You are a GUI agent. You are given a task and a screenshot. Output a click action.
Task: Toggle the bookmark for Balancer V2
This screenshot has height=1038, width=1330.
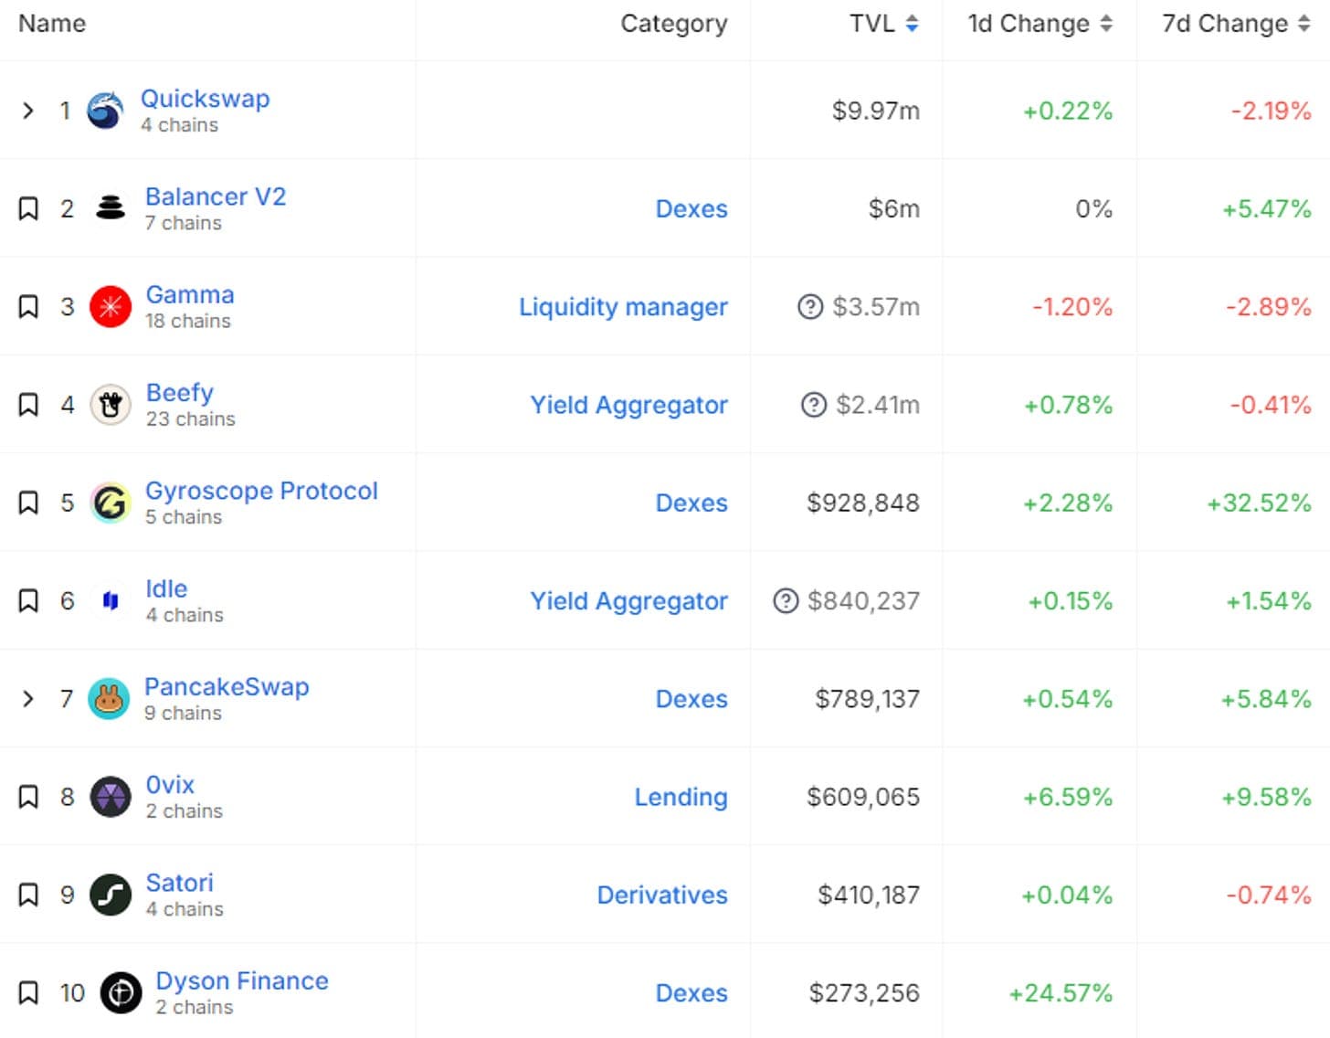(28, 209)
